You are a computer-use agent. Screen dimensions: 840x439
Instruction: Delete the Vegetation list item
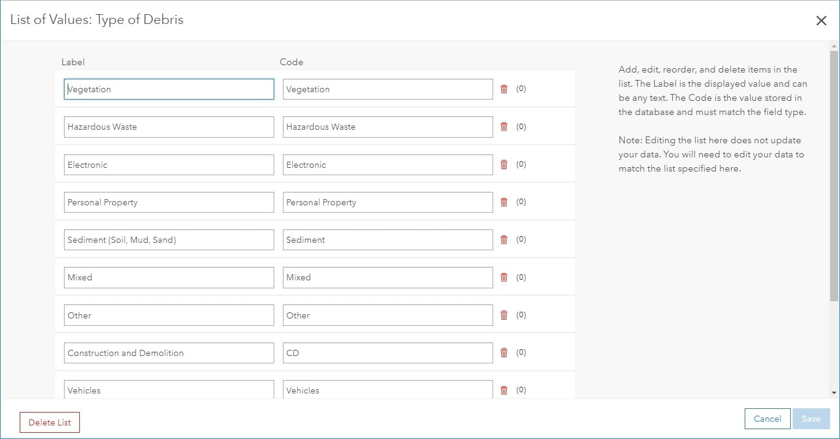point(504,89)
